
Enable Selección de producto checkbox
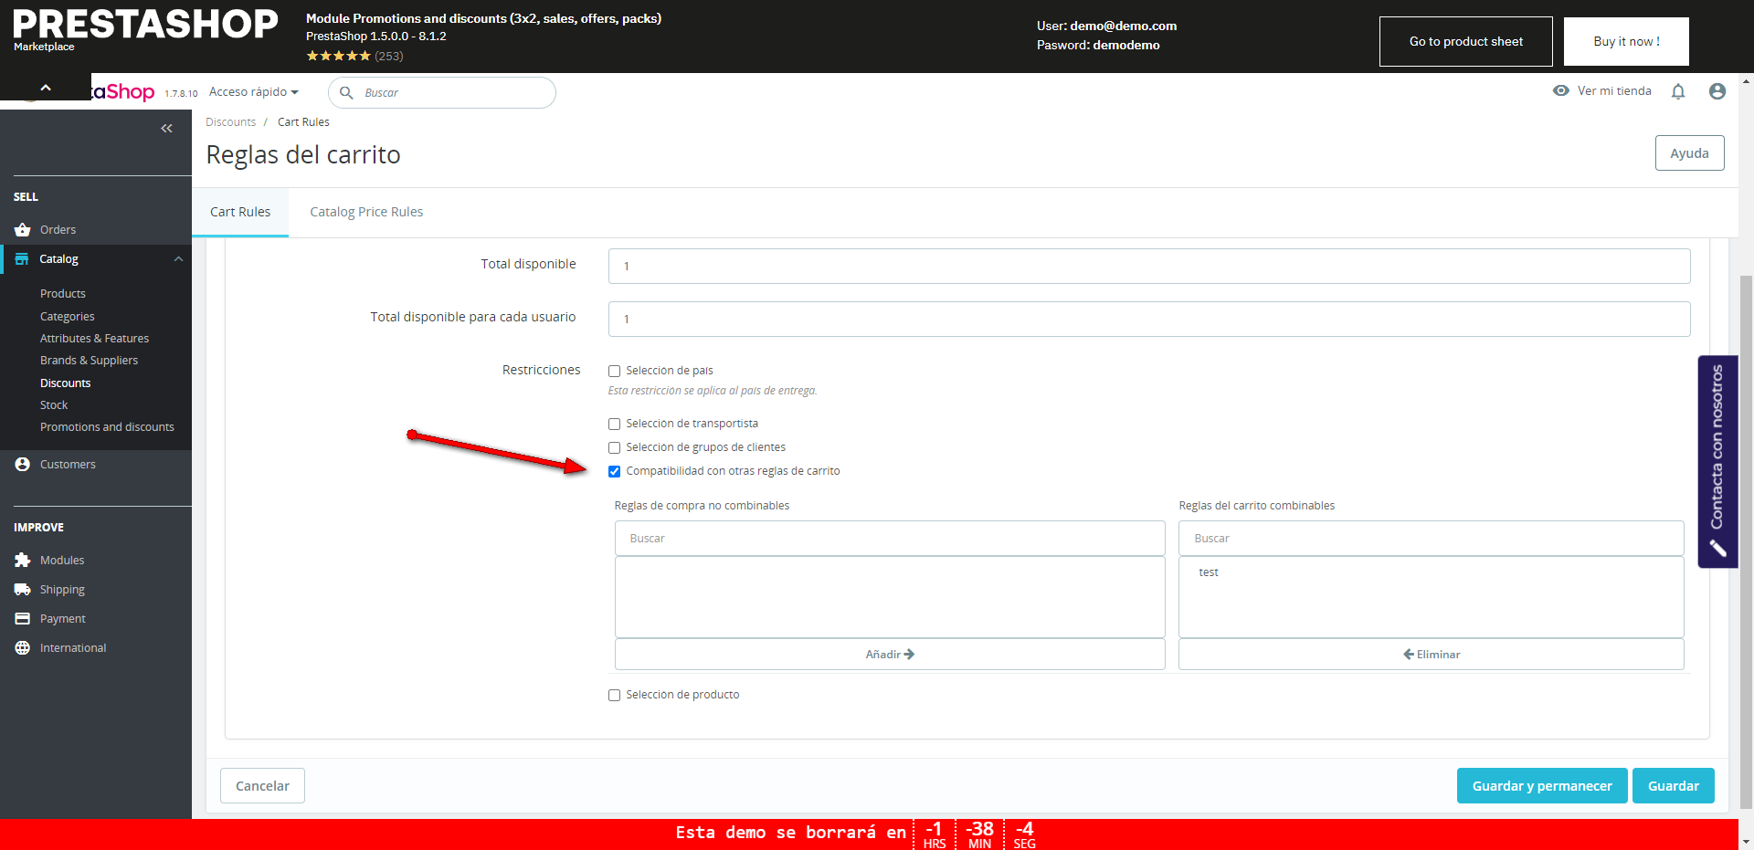pyautogui.click(x=614, y=695)
